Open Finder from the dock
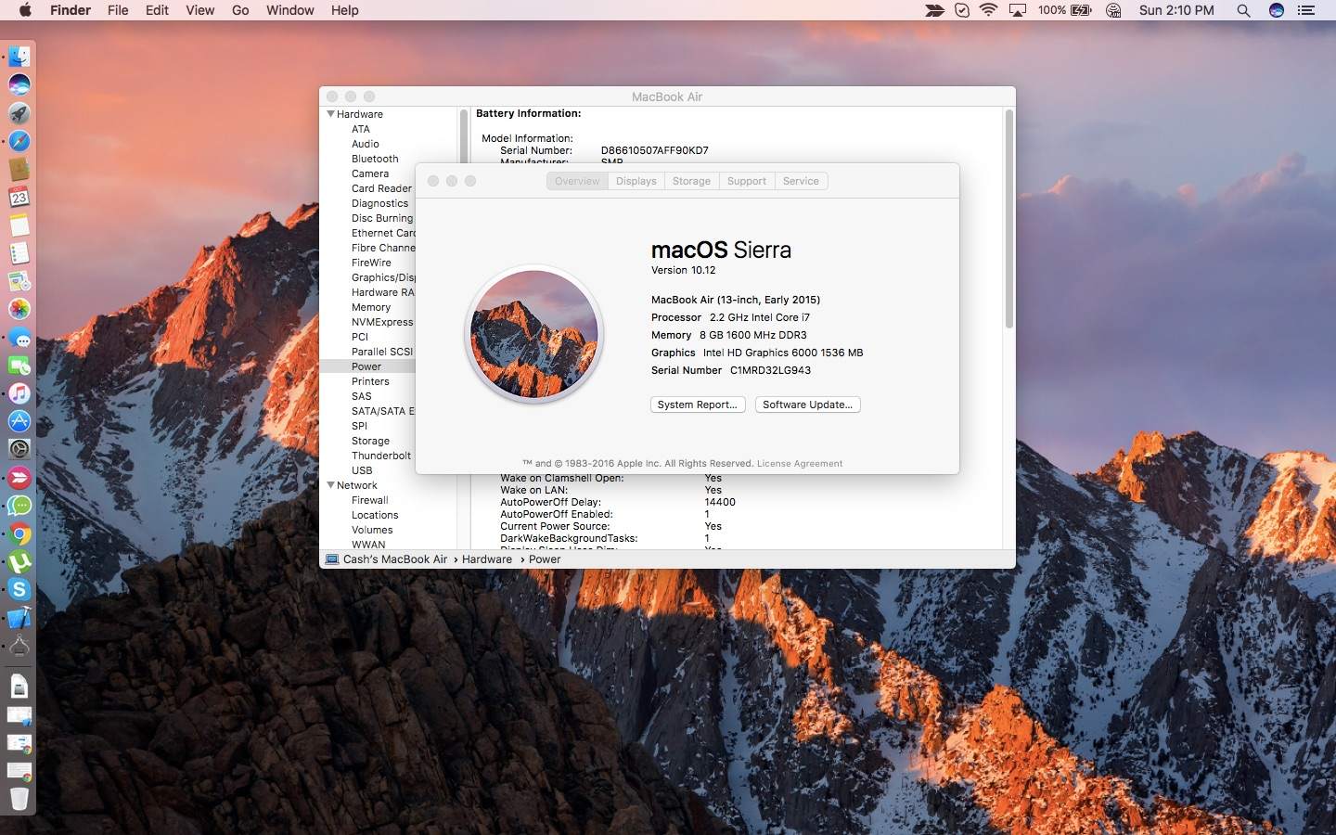 point(19,57)
